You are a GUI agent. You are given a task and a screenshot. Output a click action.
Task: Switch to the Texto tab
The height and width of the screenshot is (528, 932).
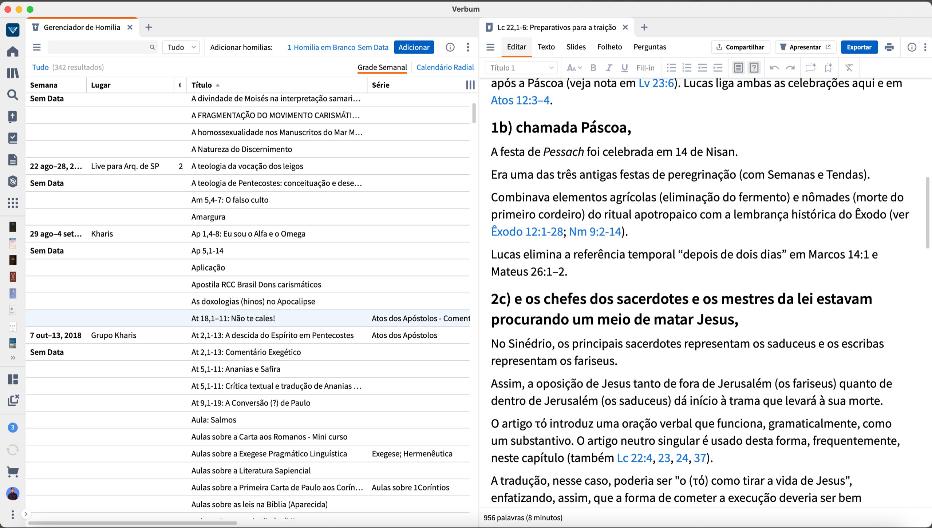(x=546, y=47)
